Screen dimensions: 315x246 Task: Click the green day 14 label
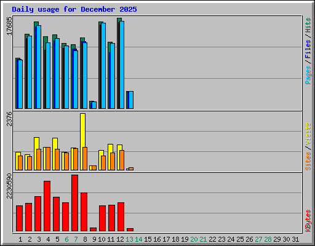click(138, 239)
